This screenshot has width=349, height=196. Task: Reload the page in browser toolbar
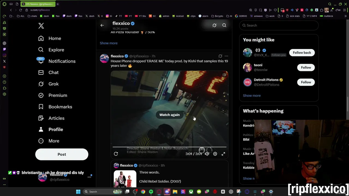point(20,10)
